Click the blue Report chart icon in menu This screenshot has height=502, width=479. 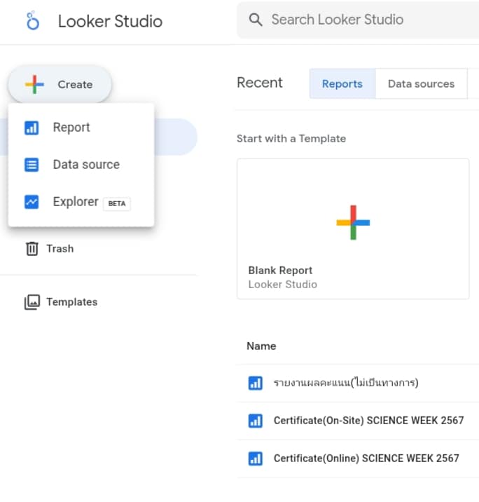[32, 128]
